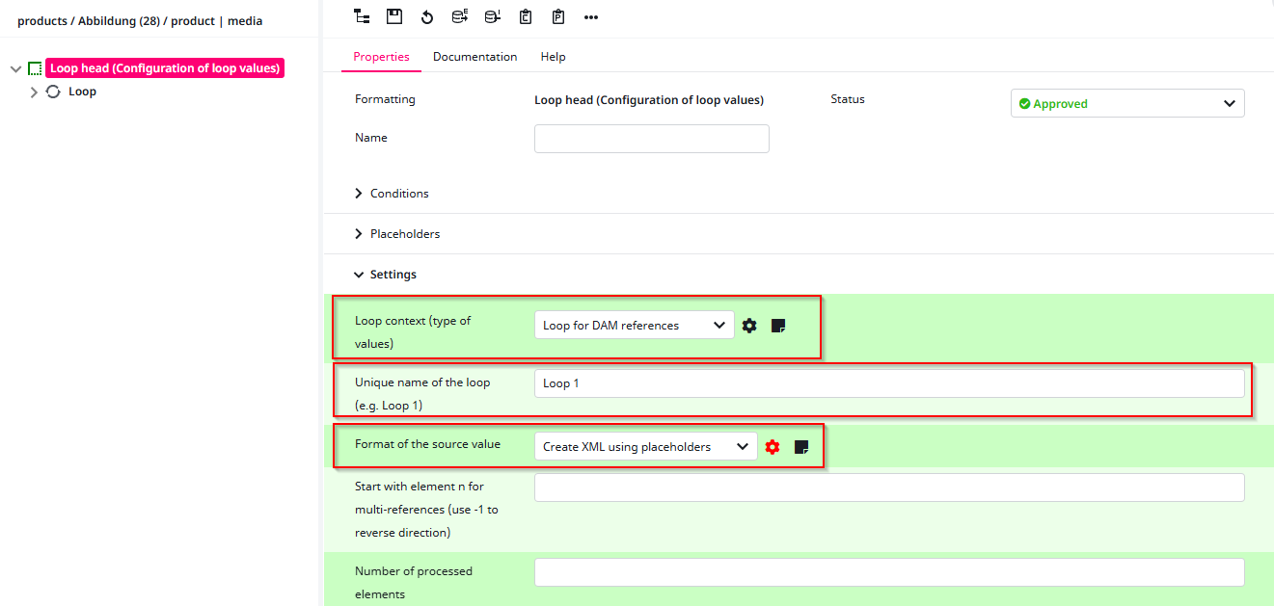
Task: Click the clipboard paste (P) icon
Action: (558, 16)
